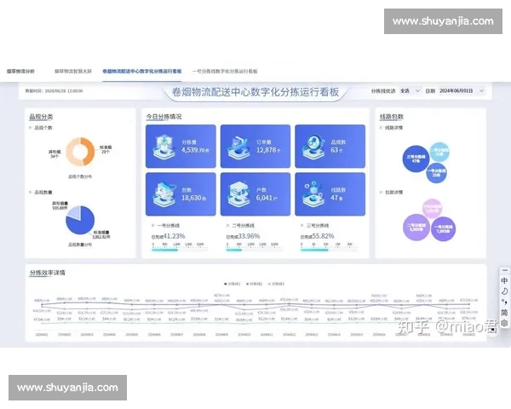Screen dimensions: 511x409
Task: Click the 一号分拣线 bubble in 包数详情
Action: pos(443,229)
